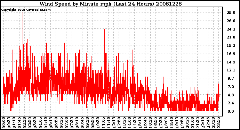Click the 12:15 time label

point(114,123)
